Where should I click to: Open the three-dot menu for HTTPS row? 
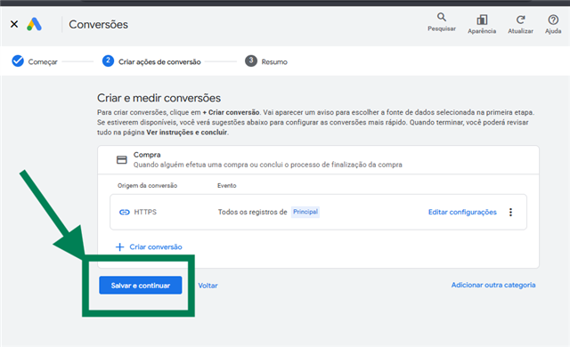510,212
